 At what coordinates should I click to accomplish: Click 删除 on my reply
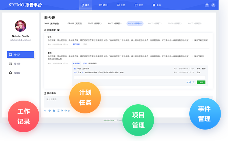coord(204,69)
